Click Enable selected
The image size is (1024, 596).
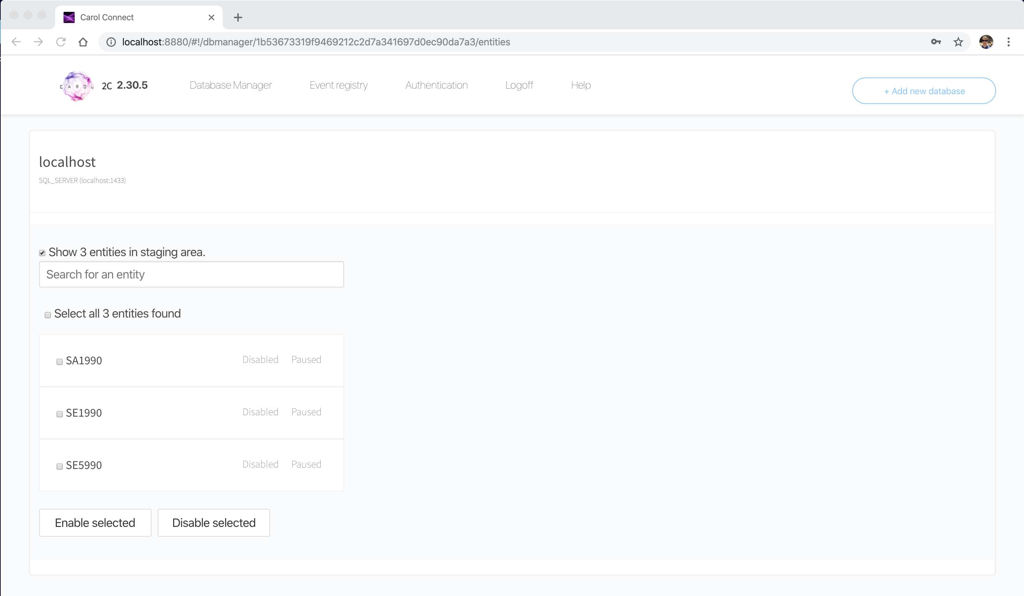(95, 523)
